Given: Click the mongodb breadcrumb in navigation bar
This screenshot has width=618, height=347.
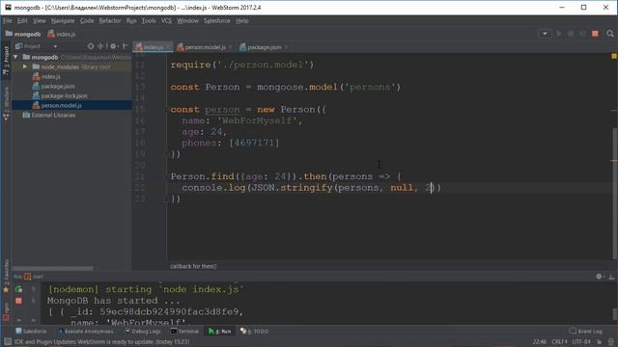Looking at the screenshot, I should point(23,35).
